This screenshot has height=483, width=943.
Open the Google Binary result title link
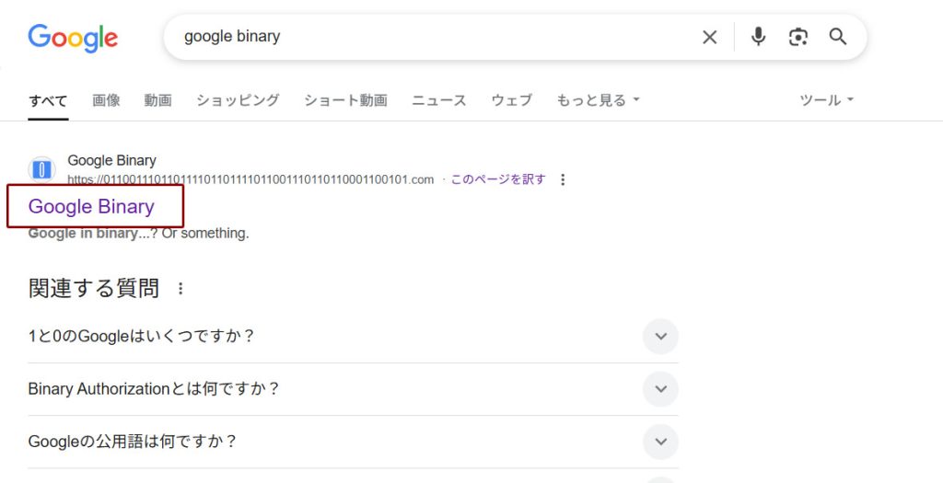[91, 207]
